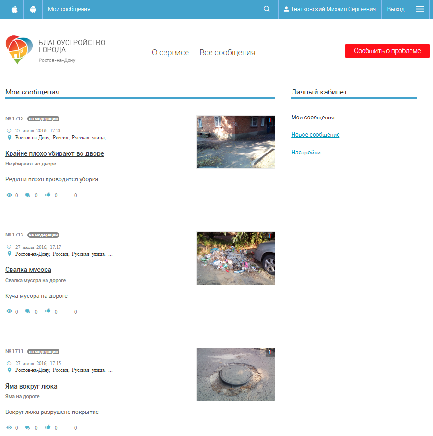Click views eye icon on report 1713

pos(9,195)
